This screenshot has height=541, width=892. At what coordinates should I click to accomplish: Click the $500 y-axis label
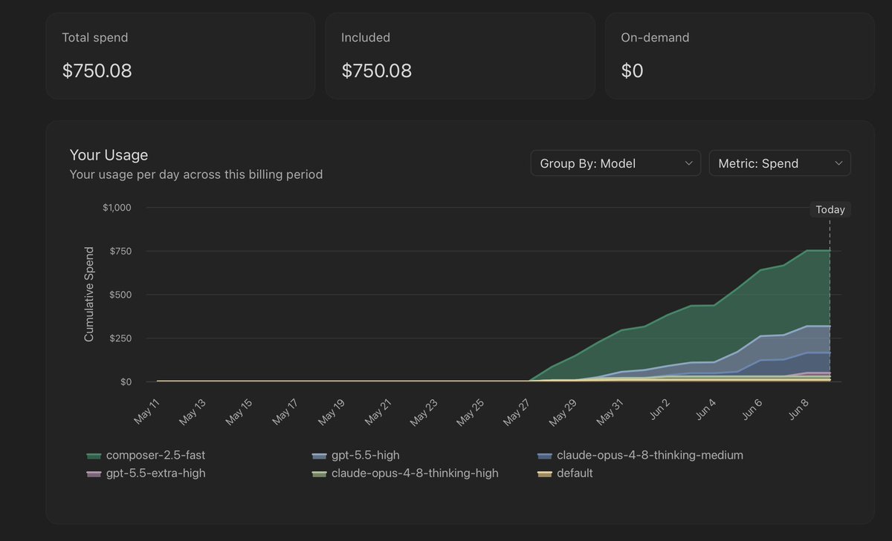pos(119,295)
